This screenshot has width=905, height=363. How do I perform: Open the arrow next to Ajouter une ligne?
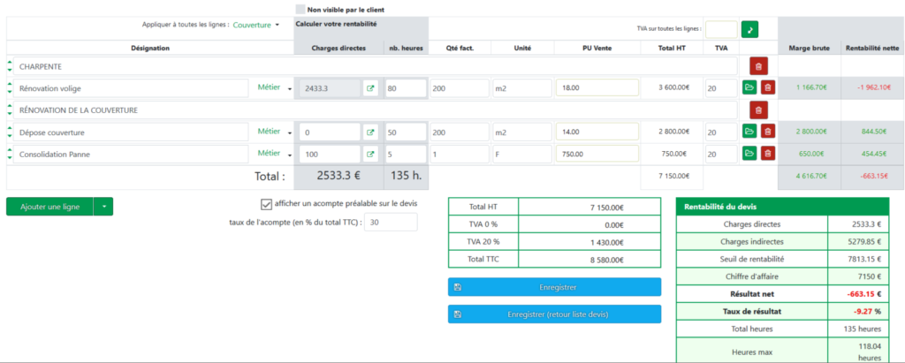(103, 207)
